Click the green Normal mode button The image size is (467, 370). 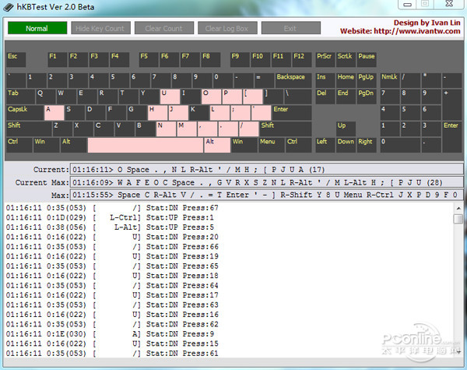tap(37, 29)
